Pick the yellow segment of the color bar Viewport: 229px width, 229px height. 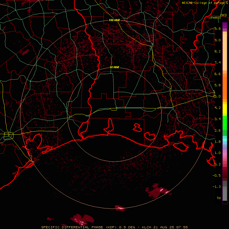pyautogui.click(x=225, y=109)
